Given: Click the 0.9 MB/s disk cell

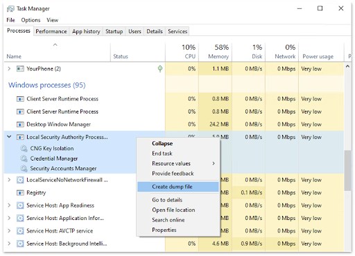Looking at the screenshot, I should point(248,244).
